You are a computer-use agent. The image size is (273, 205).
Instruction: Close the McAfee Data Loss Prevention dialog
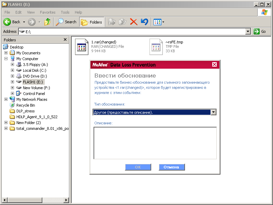pos(215,65)
